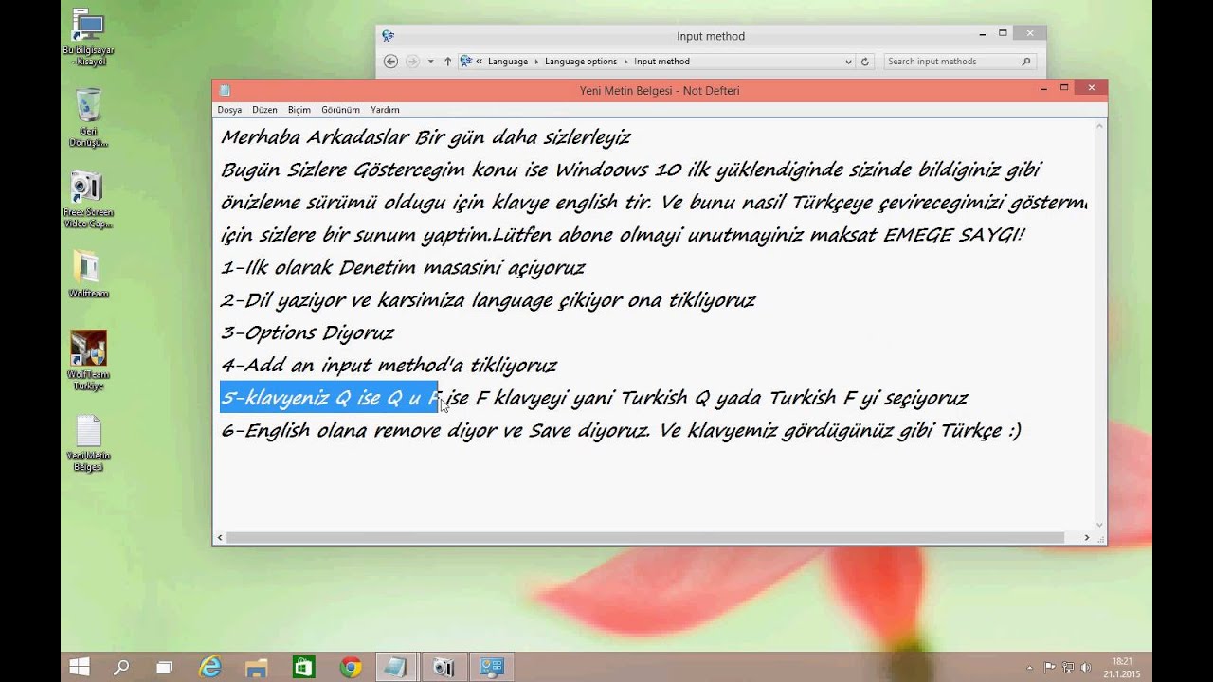
Task: Open the Bu bilgisayar desktop shortcut
Action: tap(88, 37)
